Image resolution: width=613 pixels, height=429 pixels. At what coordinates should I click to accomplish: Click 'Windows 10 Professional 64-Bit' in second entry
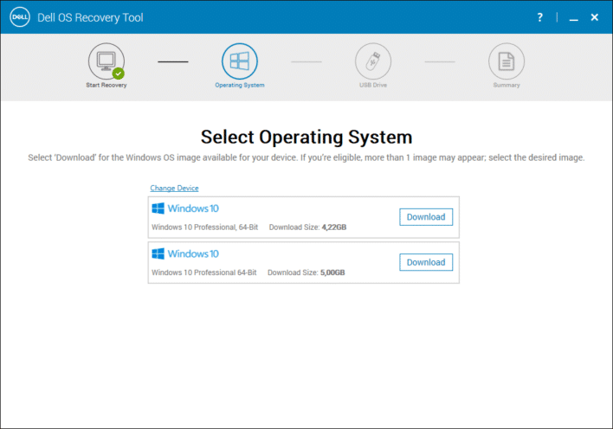pos(204,272)
